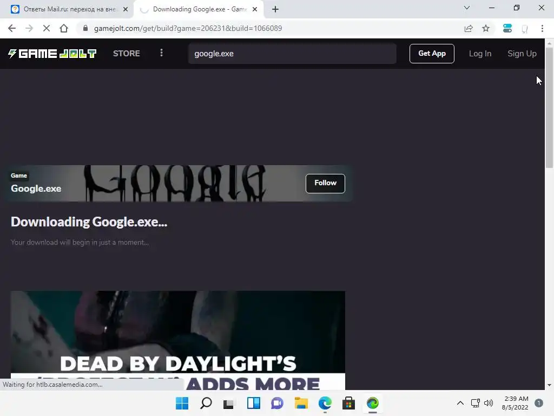This screenshot has width=554, height=416.
Task: Click Log In
Action: pos(480,54)
